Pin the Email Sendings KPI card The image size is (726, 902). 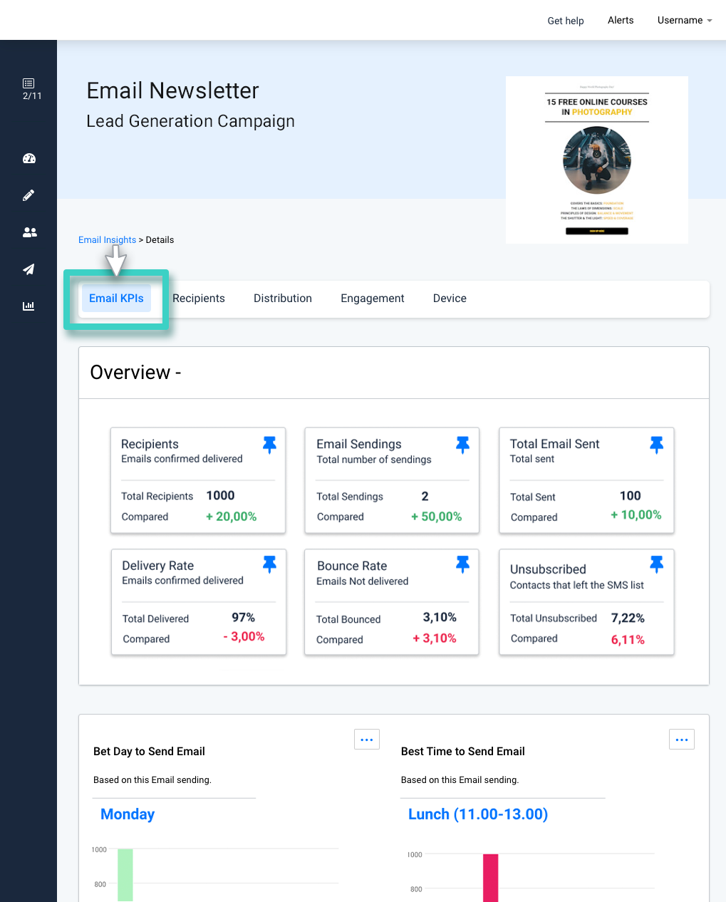coord(463,445)
